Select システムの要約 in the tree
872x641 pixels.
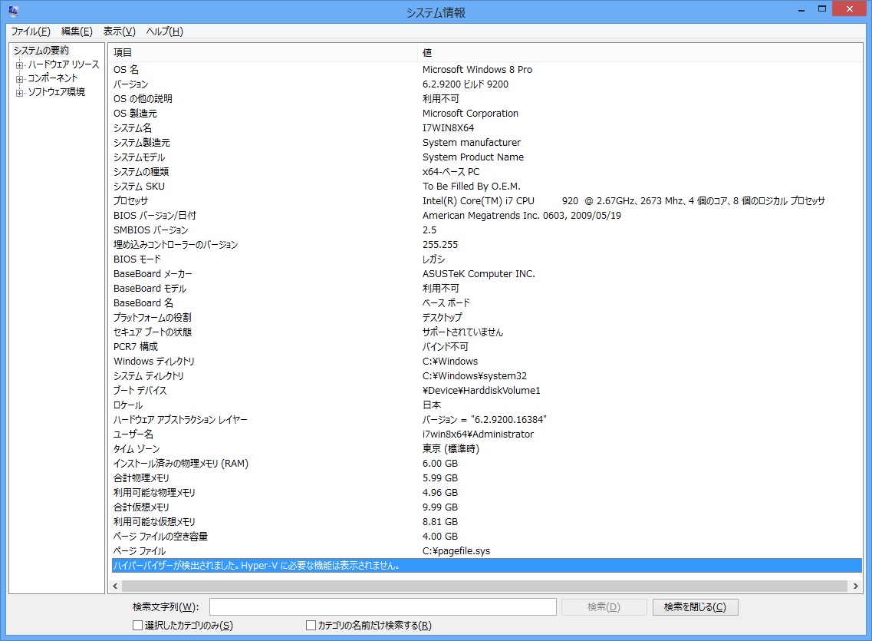point(41,51)
